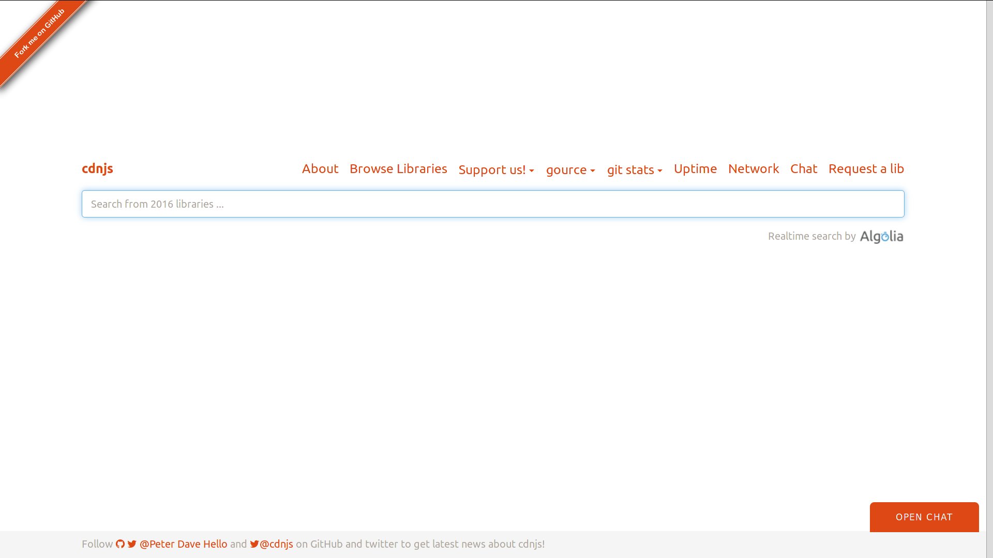Choose Request a lib in navbar

(x=866, y=169)
